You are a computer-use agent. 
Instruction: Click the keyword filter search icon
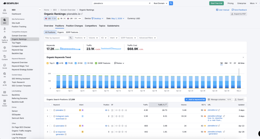point(71,38)
